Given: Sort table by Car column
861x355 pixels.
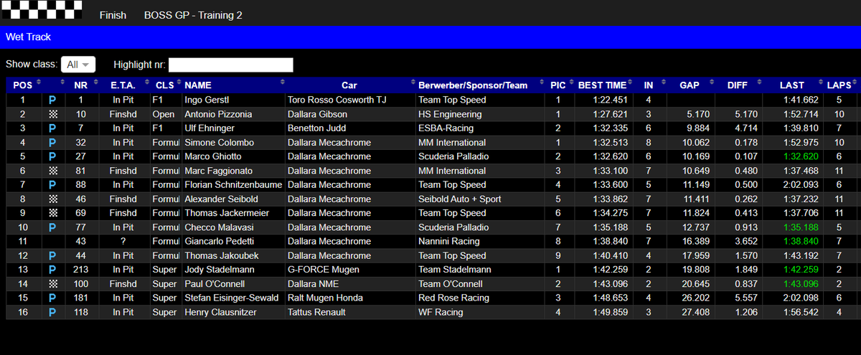Looking at the screenshot, I should click(x=349, y=85).
